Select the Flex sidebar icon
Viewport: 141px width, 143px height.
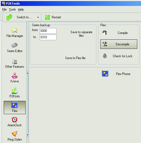pos(15,107)
